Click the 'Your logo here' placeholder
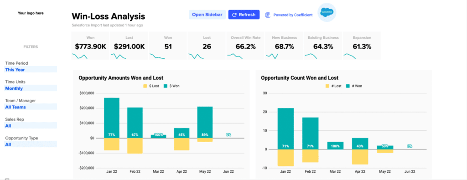Viewport: 467px width, 180px height. pyautogui.click(x=31, y=13)
